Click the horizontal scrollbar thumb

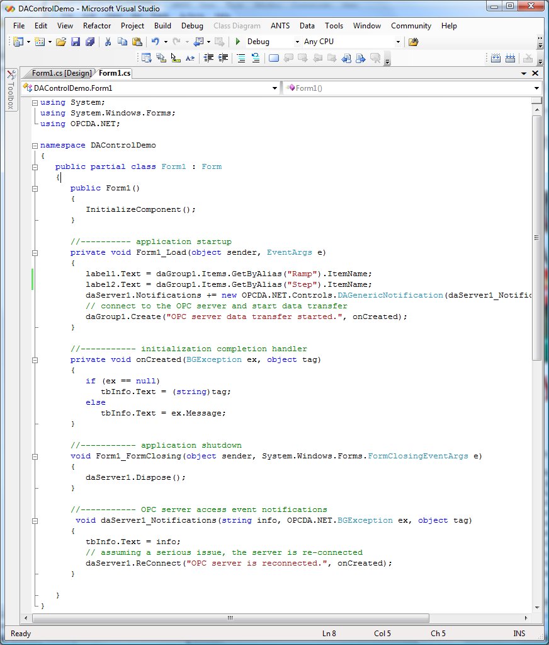231,618
